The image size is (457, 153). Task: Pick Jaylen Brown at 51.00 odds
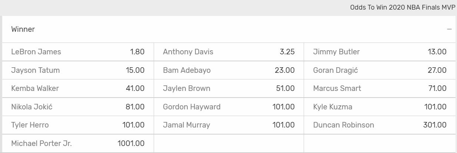228,88
